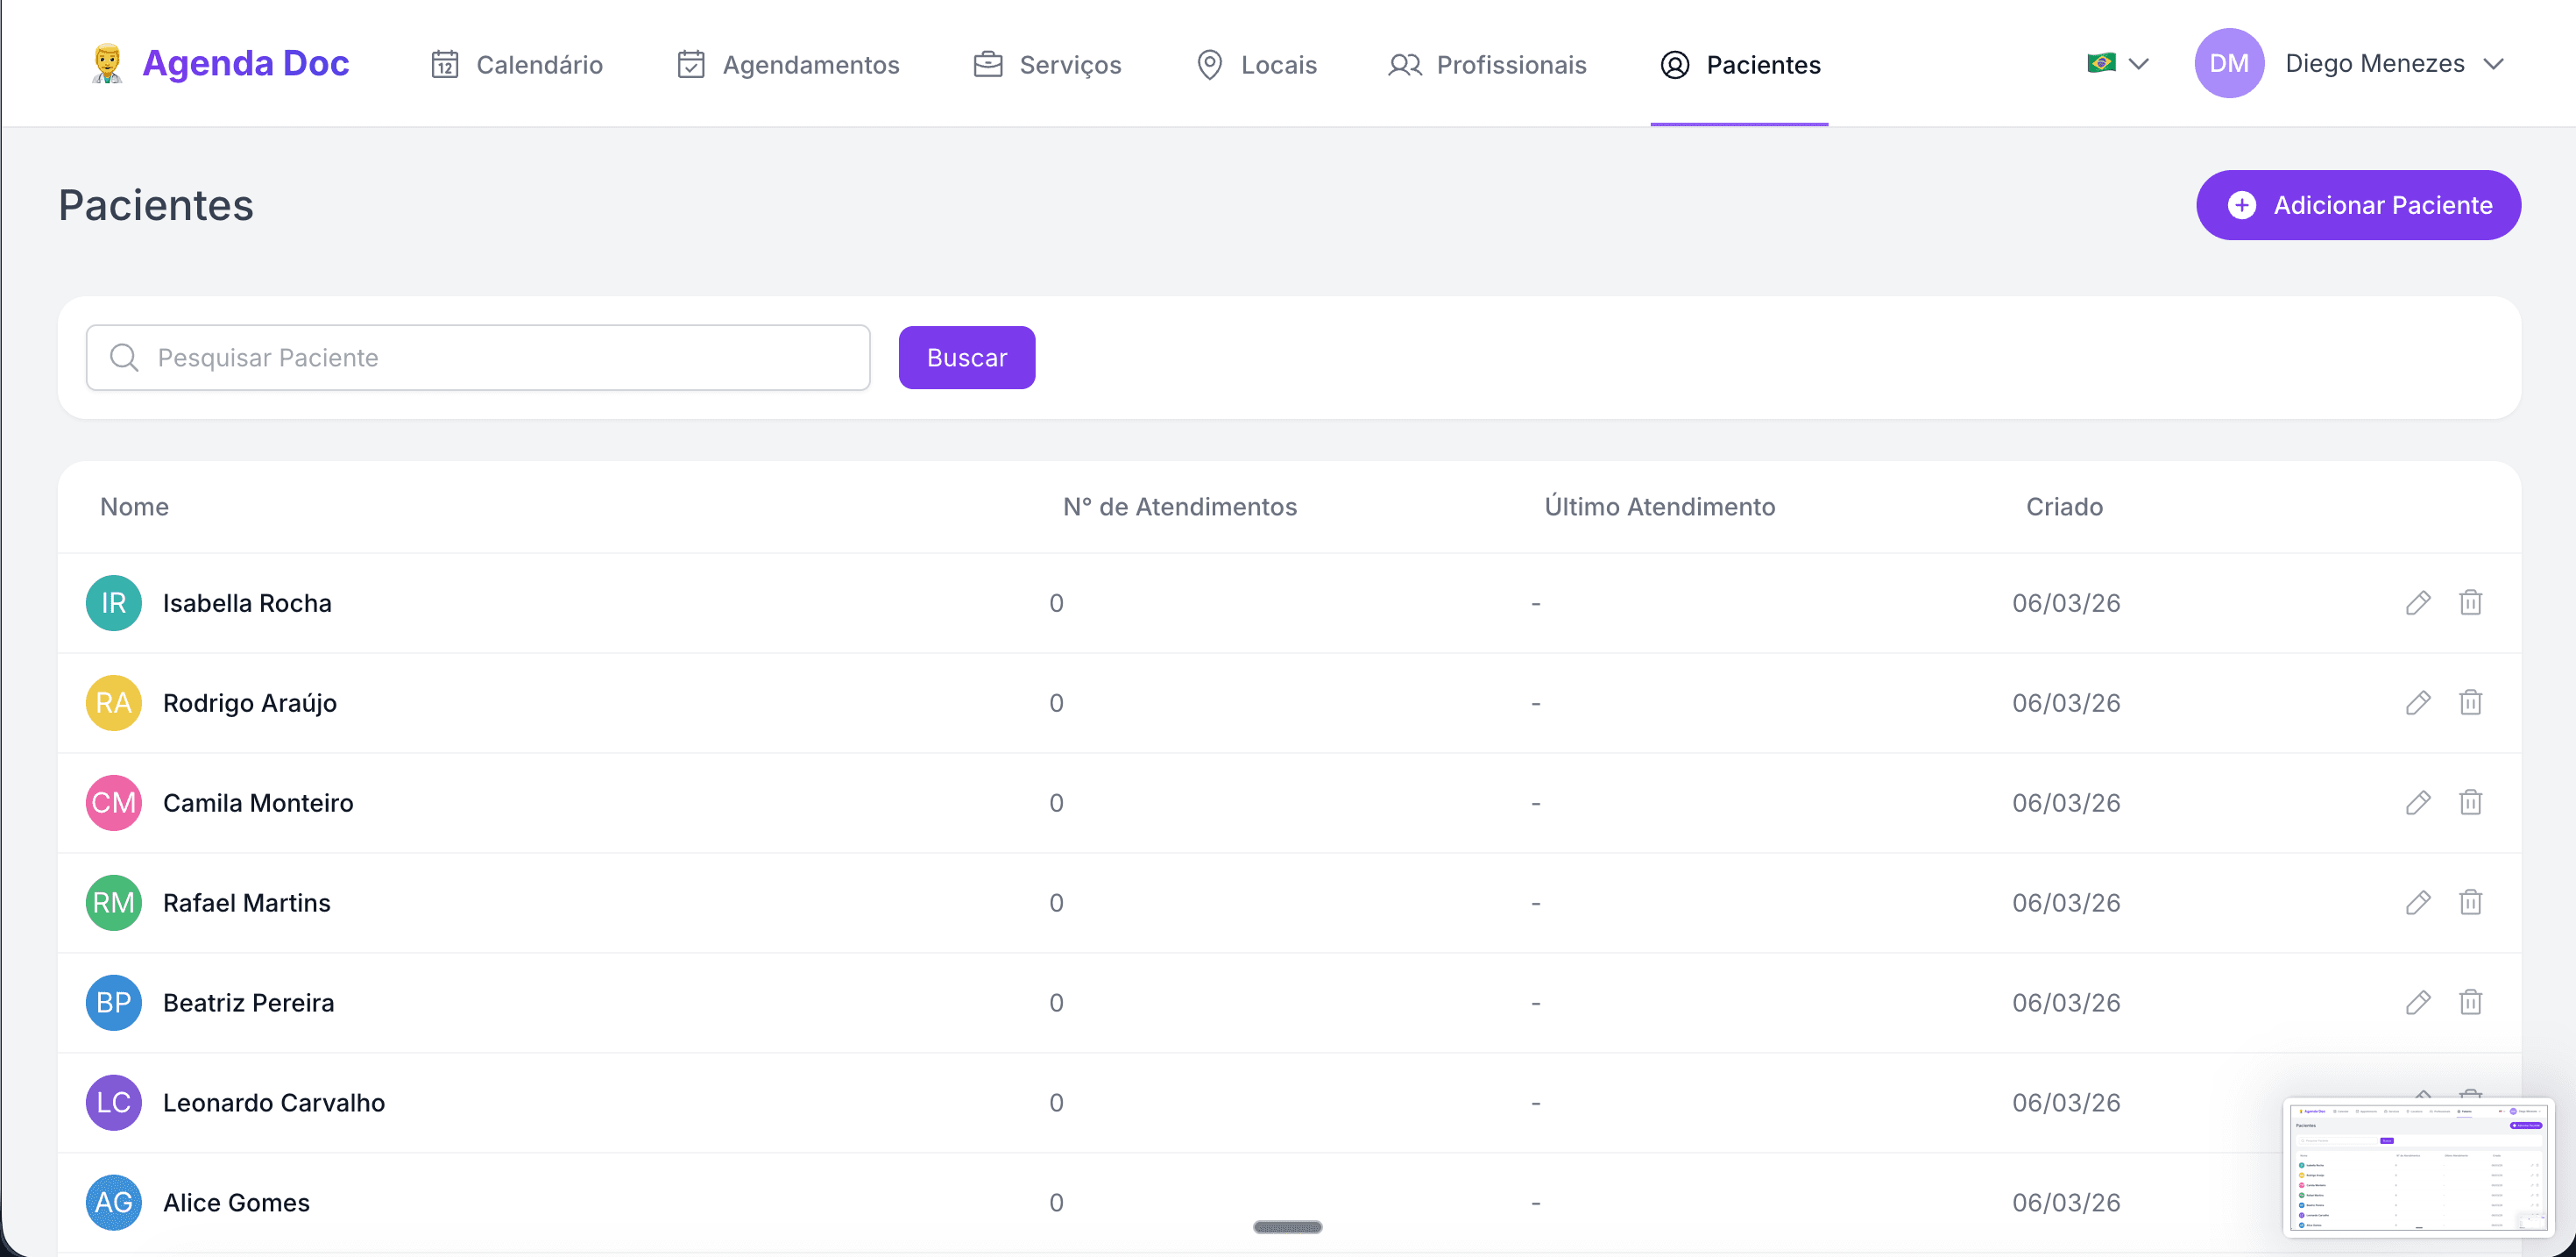Click the Adicionar Paciente button
Screen dimensions: 2576x1257
click(x=2357, y=205)
